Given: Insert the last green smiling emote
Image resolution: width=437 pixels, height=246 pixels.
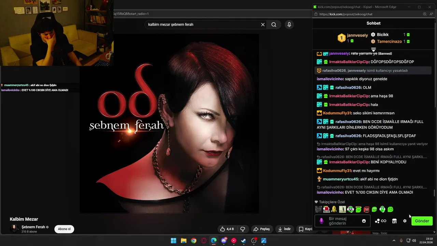Looking at the screenshot, I should click(391, 209).
